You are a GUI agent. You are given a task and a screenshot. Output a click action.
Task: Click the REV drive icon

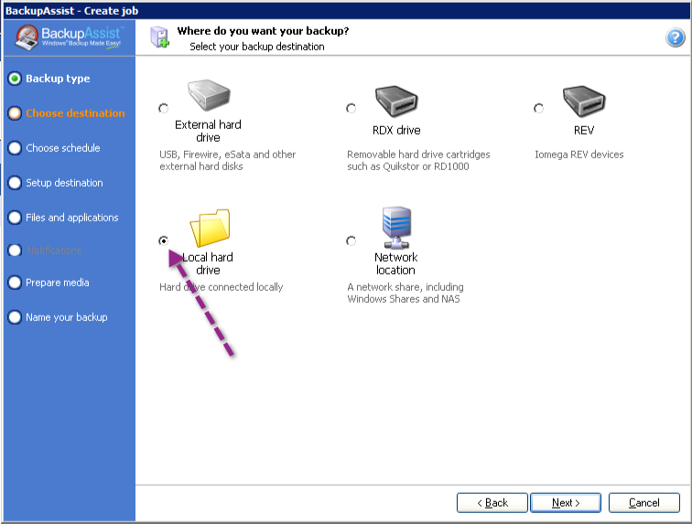coord(584,102)
